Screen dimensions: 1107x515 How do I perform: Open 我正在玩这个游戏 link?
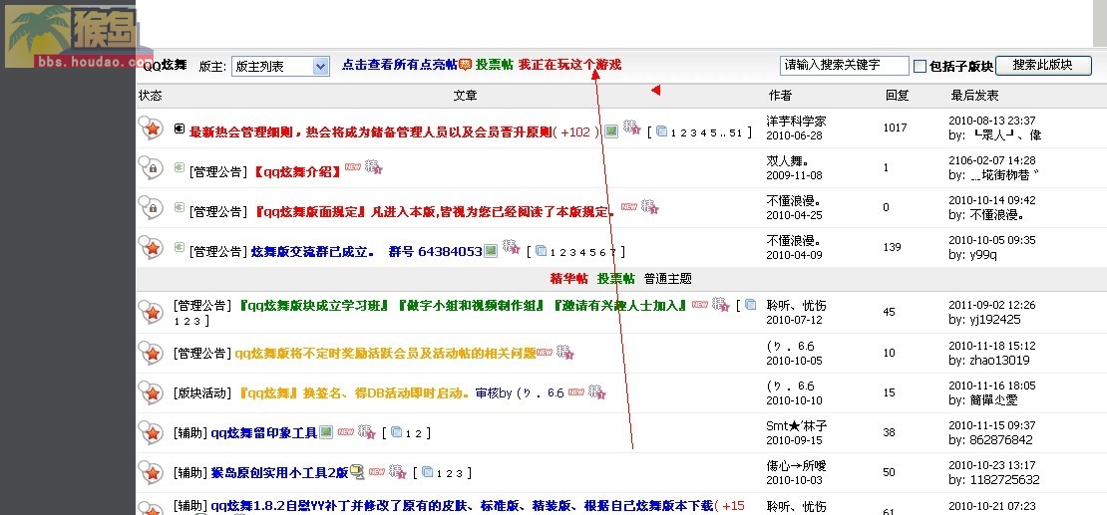tap(570, 64)
